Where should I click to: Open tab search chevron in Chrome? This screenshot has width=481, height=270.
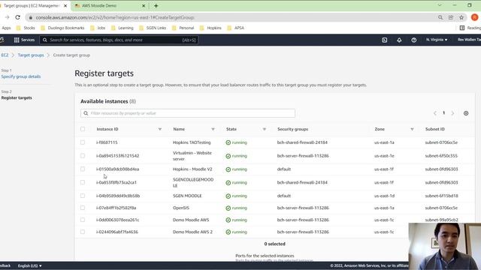(440, 5)
